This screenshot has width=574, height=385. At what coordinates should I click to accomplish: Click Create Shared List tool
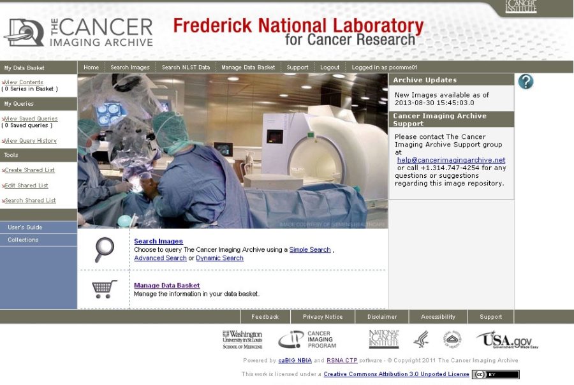pos(28,170)
